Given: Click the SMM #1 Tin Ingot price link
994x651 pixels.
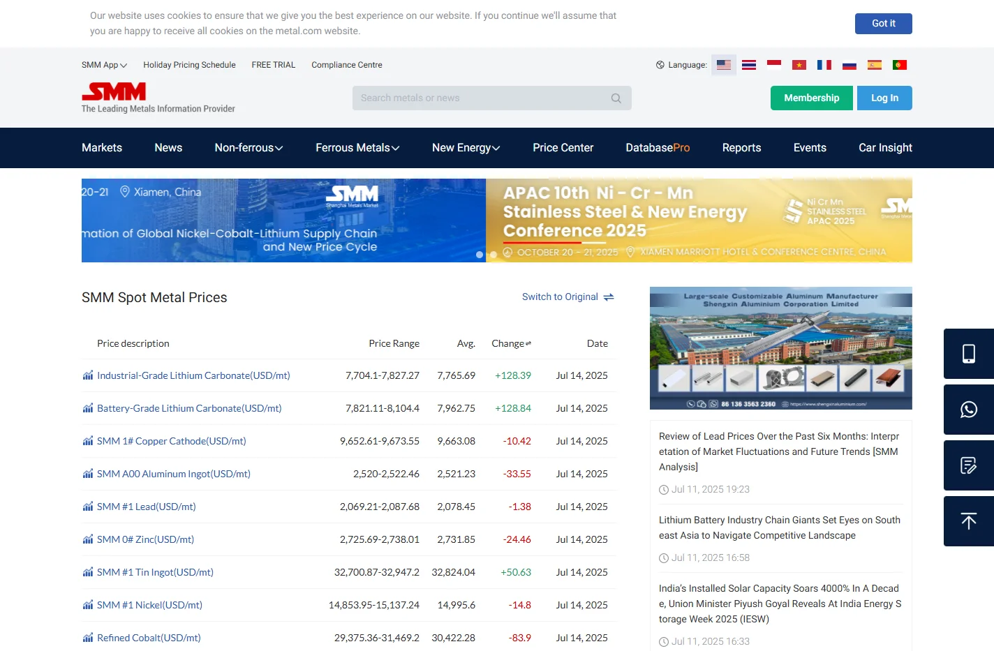Looking at the screenshot, I should point(155,572).
